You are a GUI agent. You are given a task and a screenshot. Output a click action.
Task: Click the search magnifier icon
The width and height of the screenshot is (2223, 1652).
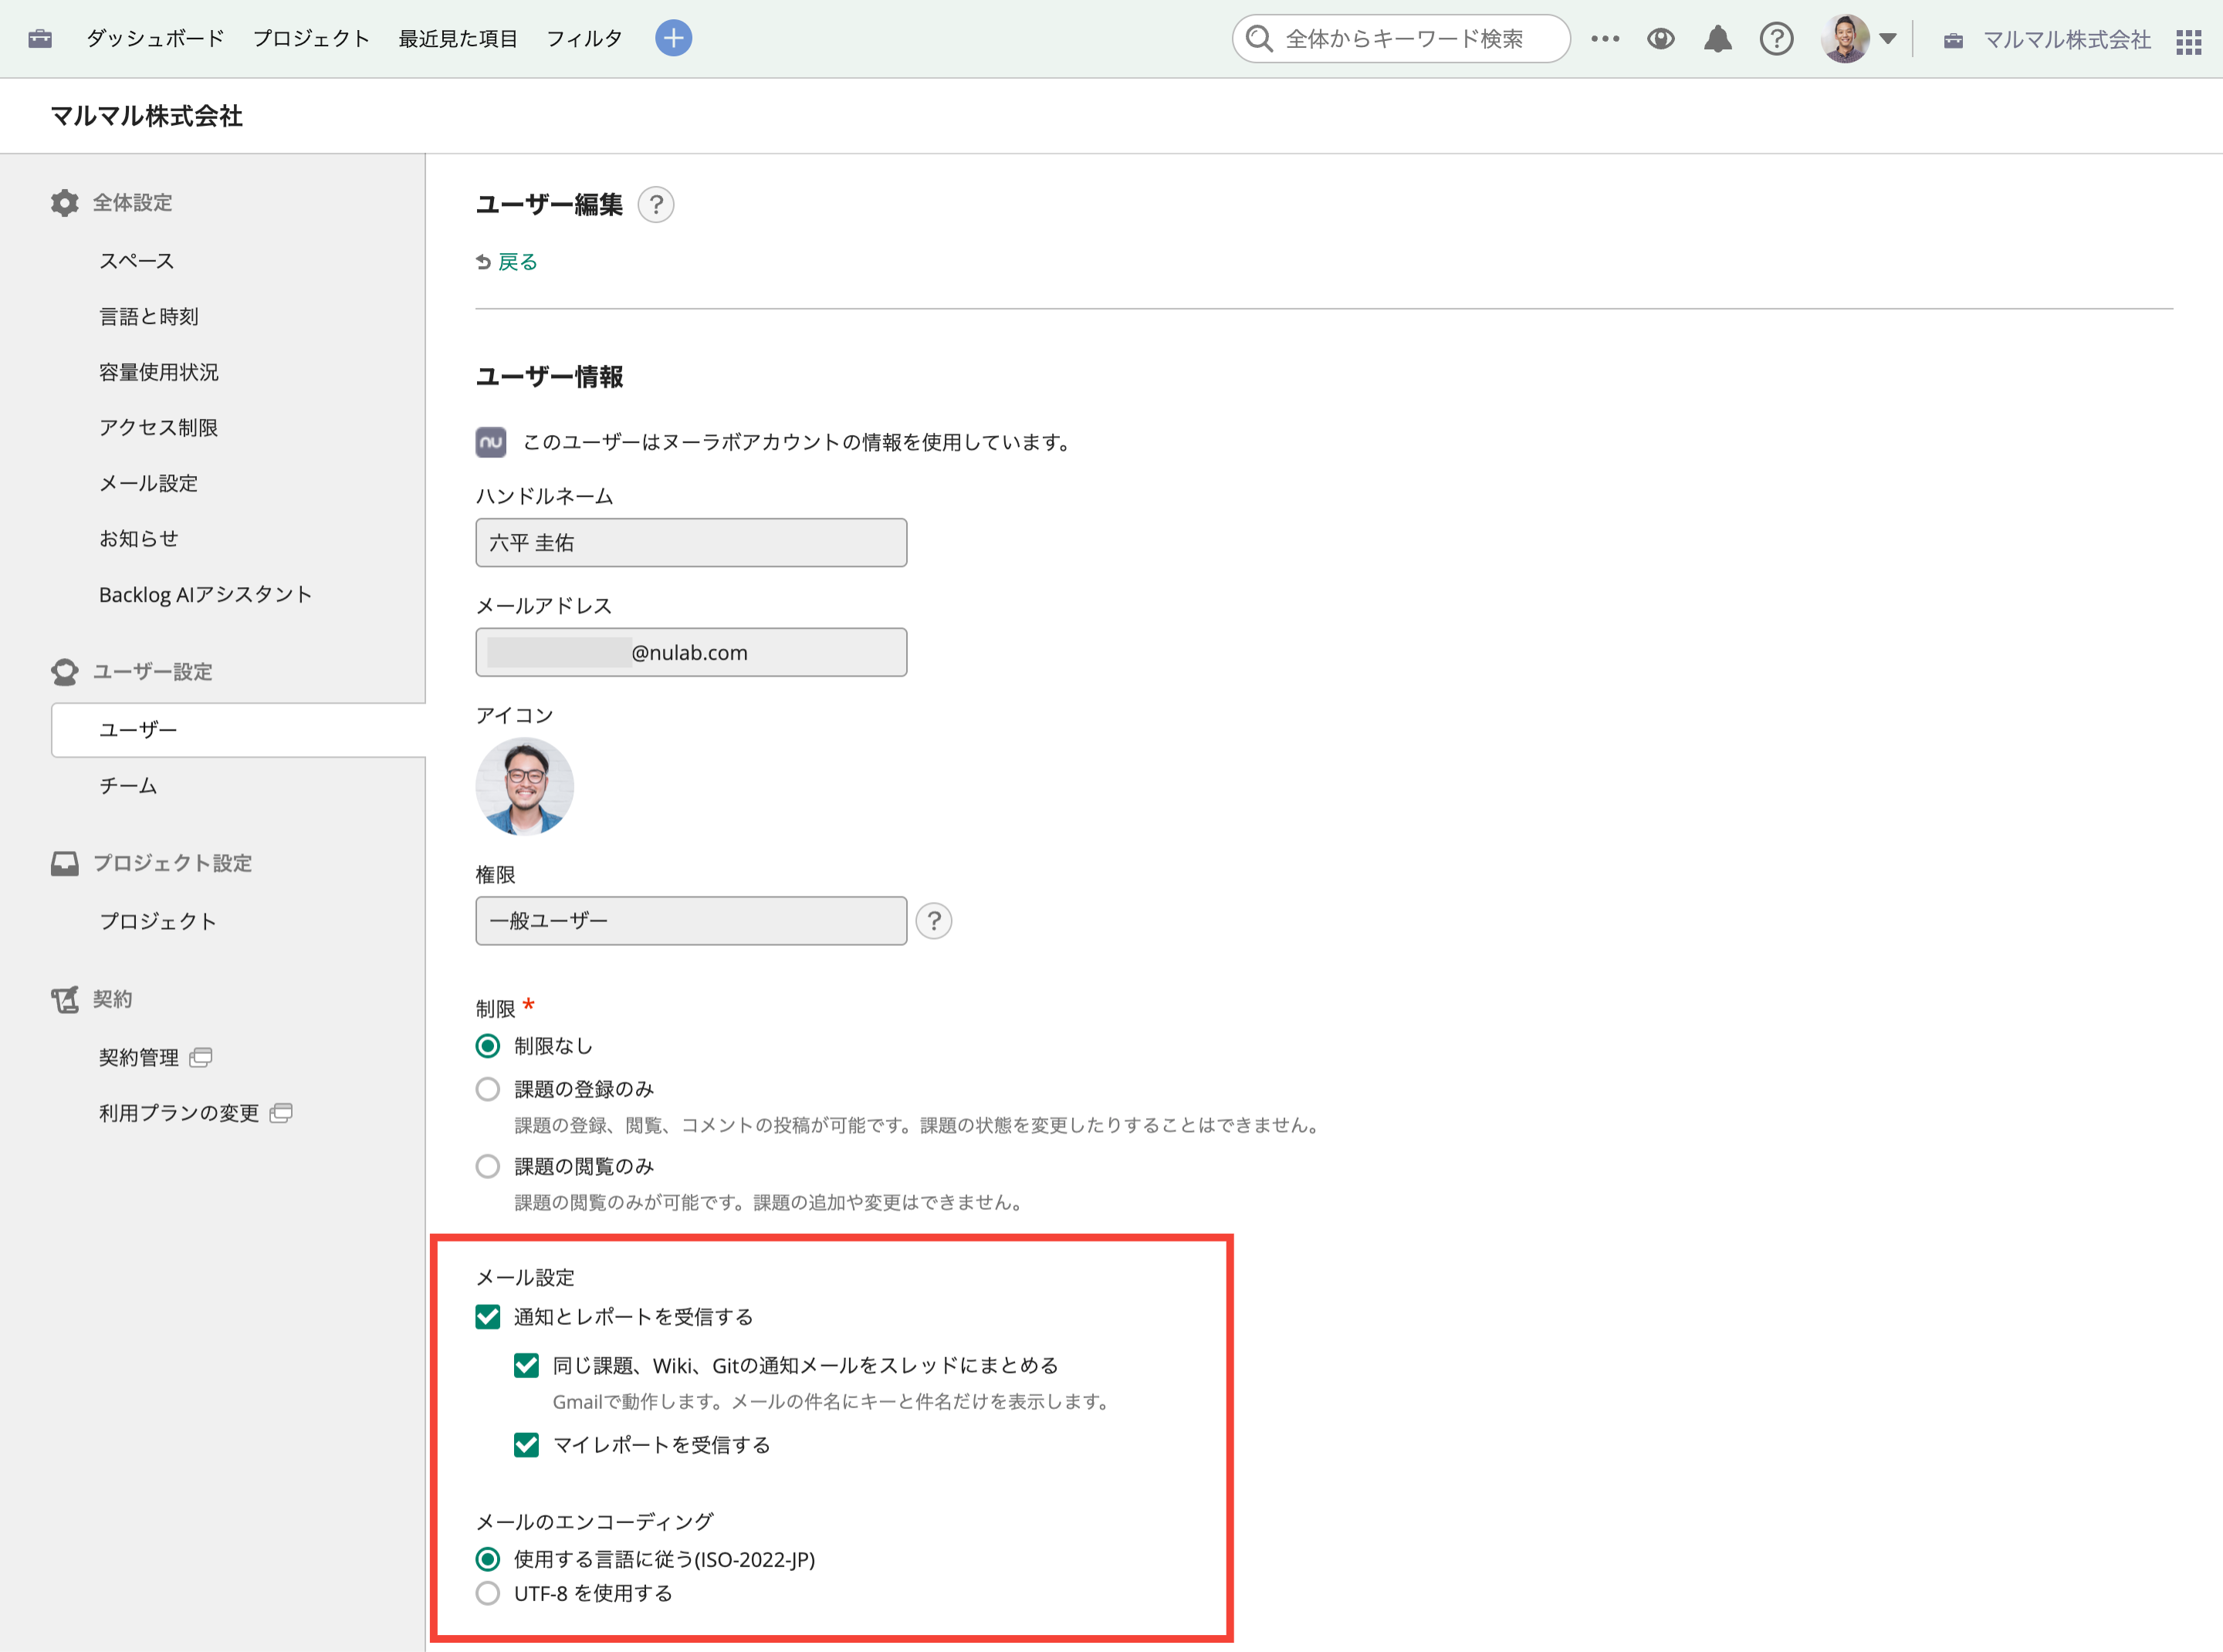pos(1260,39)
